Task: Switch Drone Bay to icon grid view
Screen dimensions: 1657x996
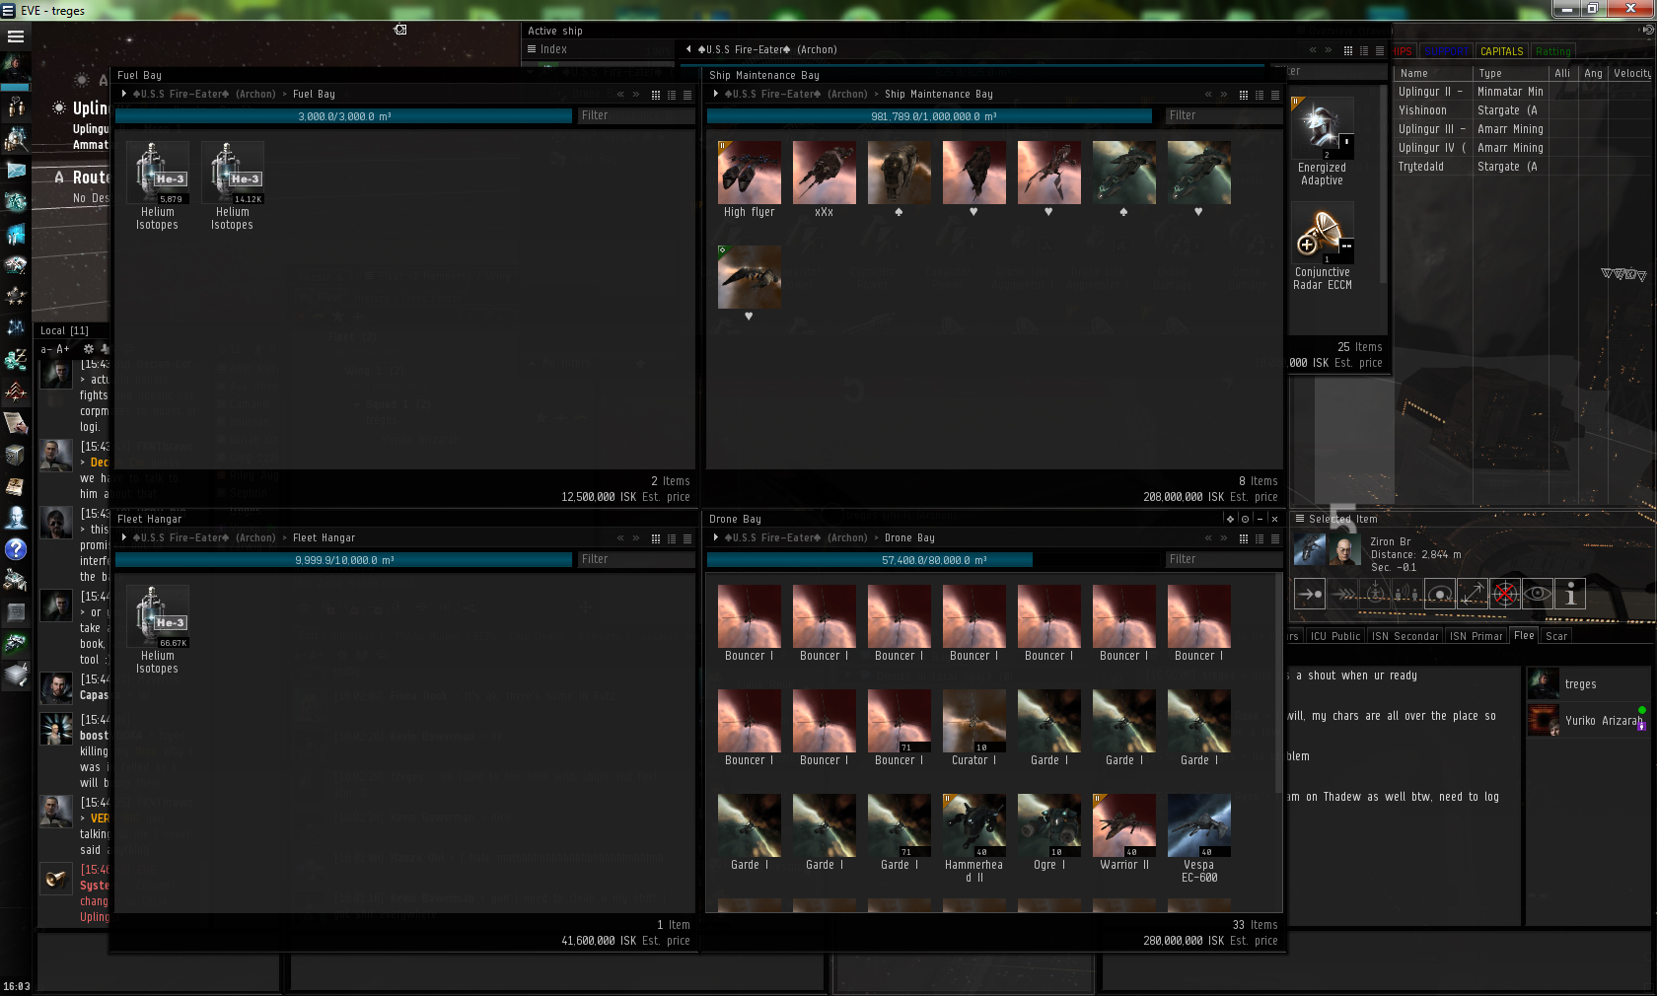Action: [1244, 538]
